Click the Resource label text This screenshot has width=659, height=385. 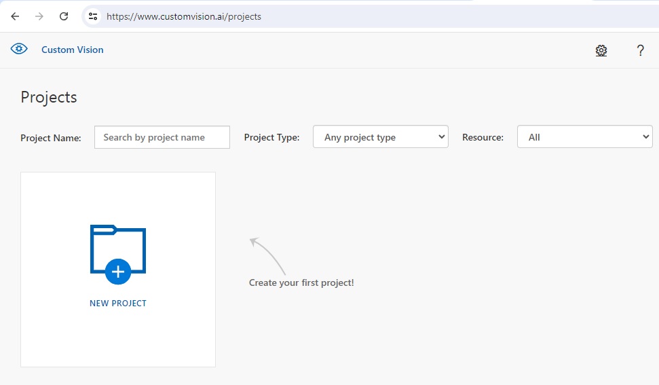[483, 137]
